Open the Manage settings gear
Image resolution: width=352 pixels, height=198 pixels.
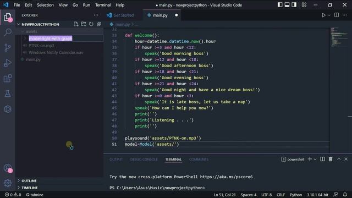click(x=8, y=183)
